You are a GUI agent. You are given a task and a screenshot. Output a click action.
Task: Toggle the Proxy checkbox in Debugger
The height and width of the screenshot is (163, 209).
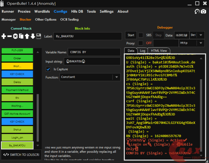[141, 43]
